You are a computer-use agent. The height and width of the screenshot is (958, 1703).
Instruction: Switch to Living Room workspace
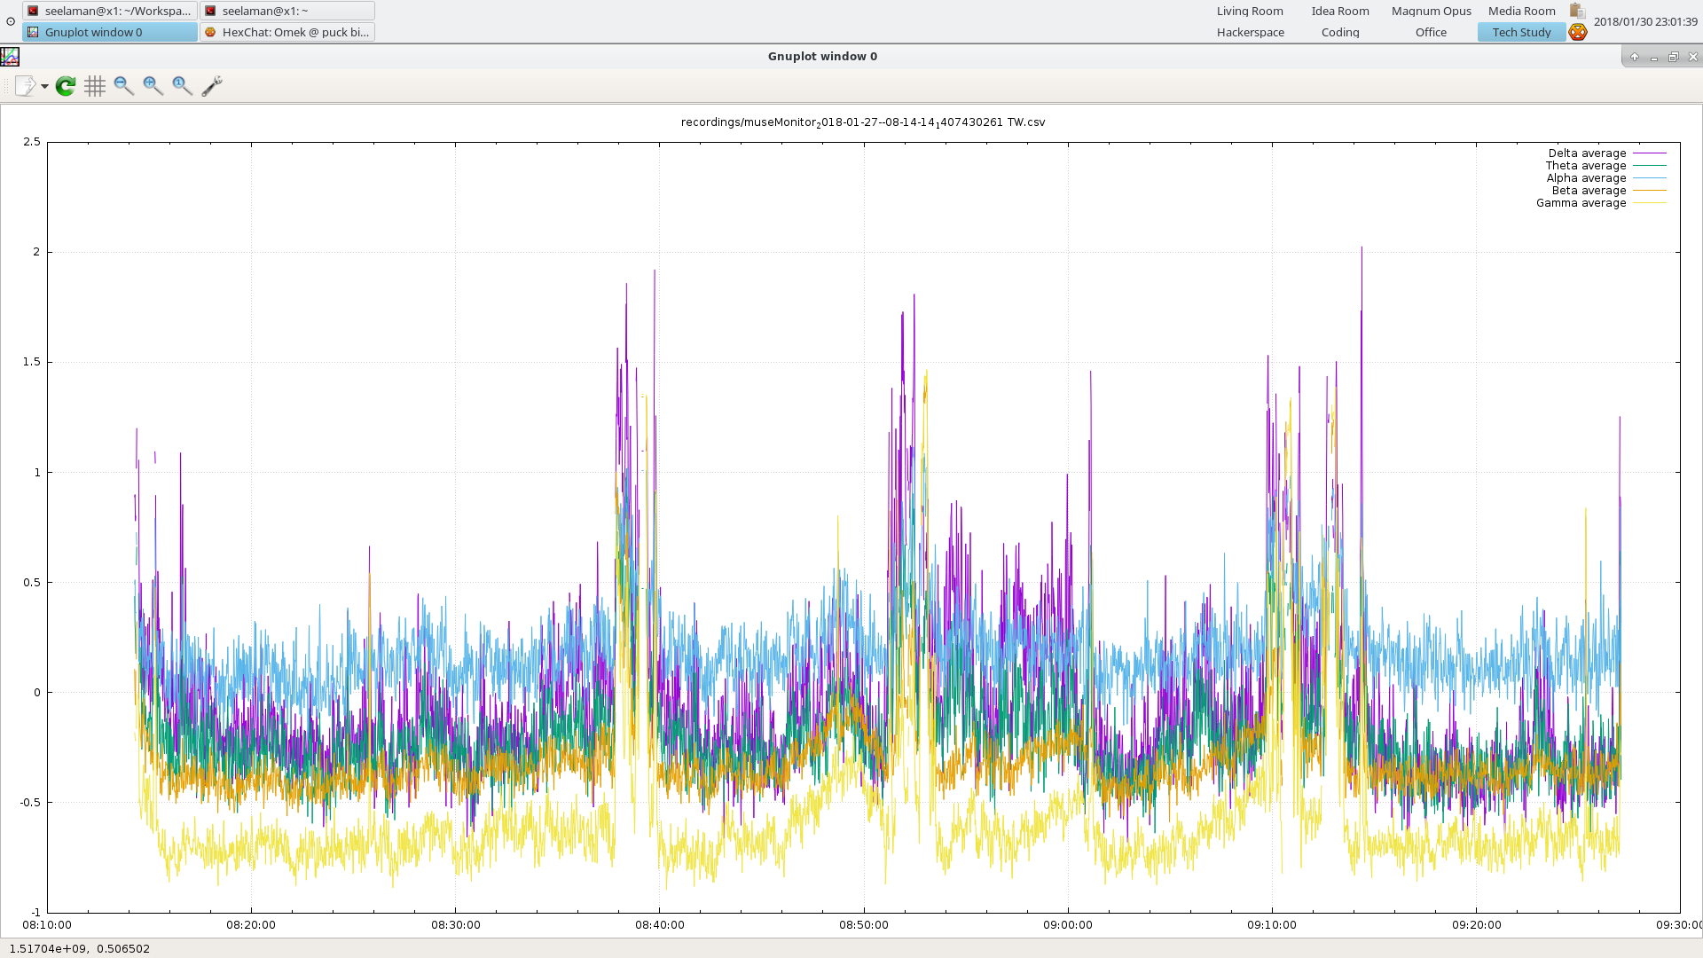(x=1250, y=12)
